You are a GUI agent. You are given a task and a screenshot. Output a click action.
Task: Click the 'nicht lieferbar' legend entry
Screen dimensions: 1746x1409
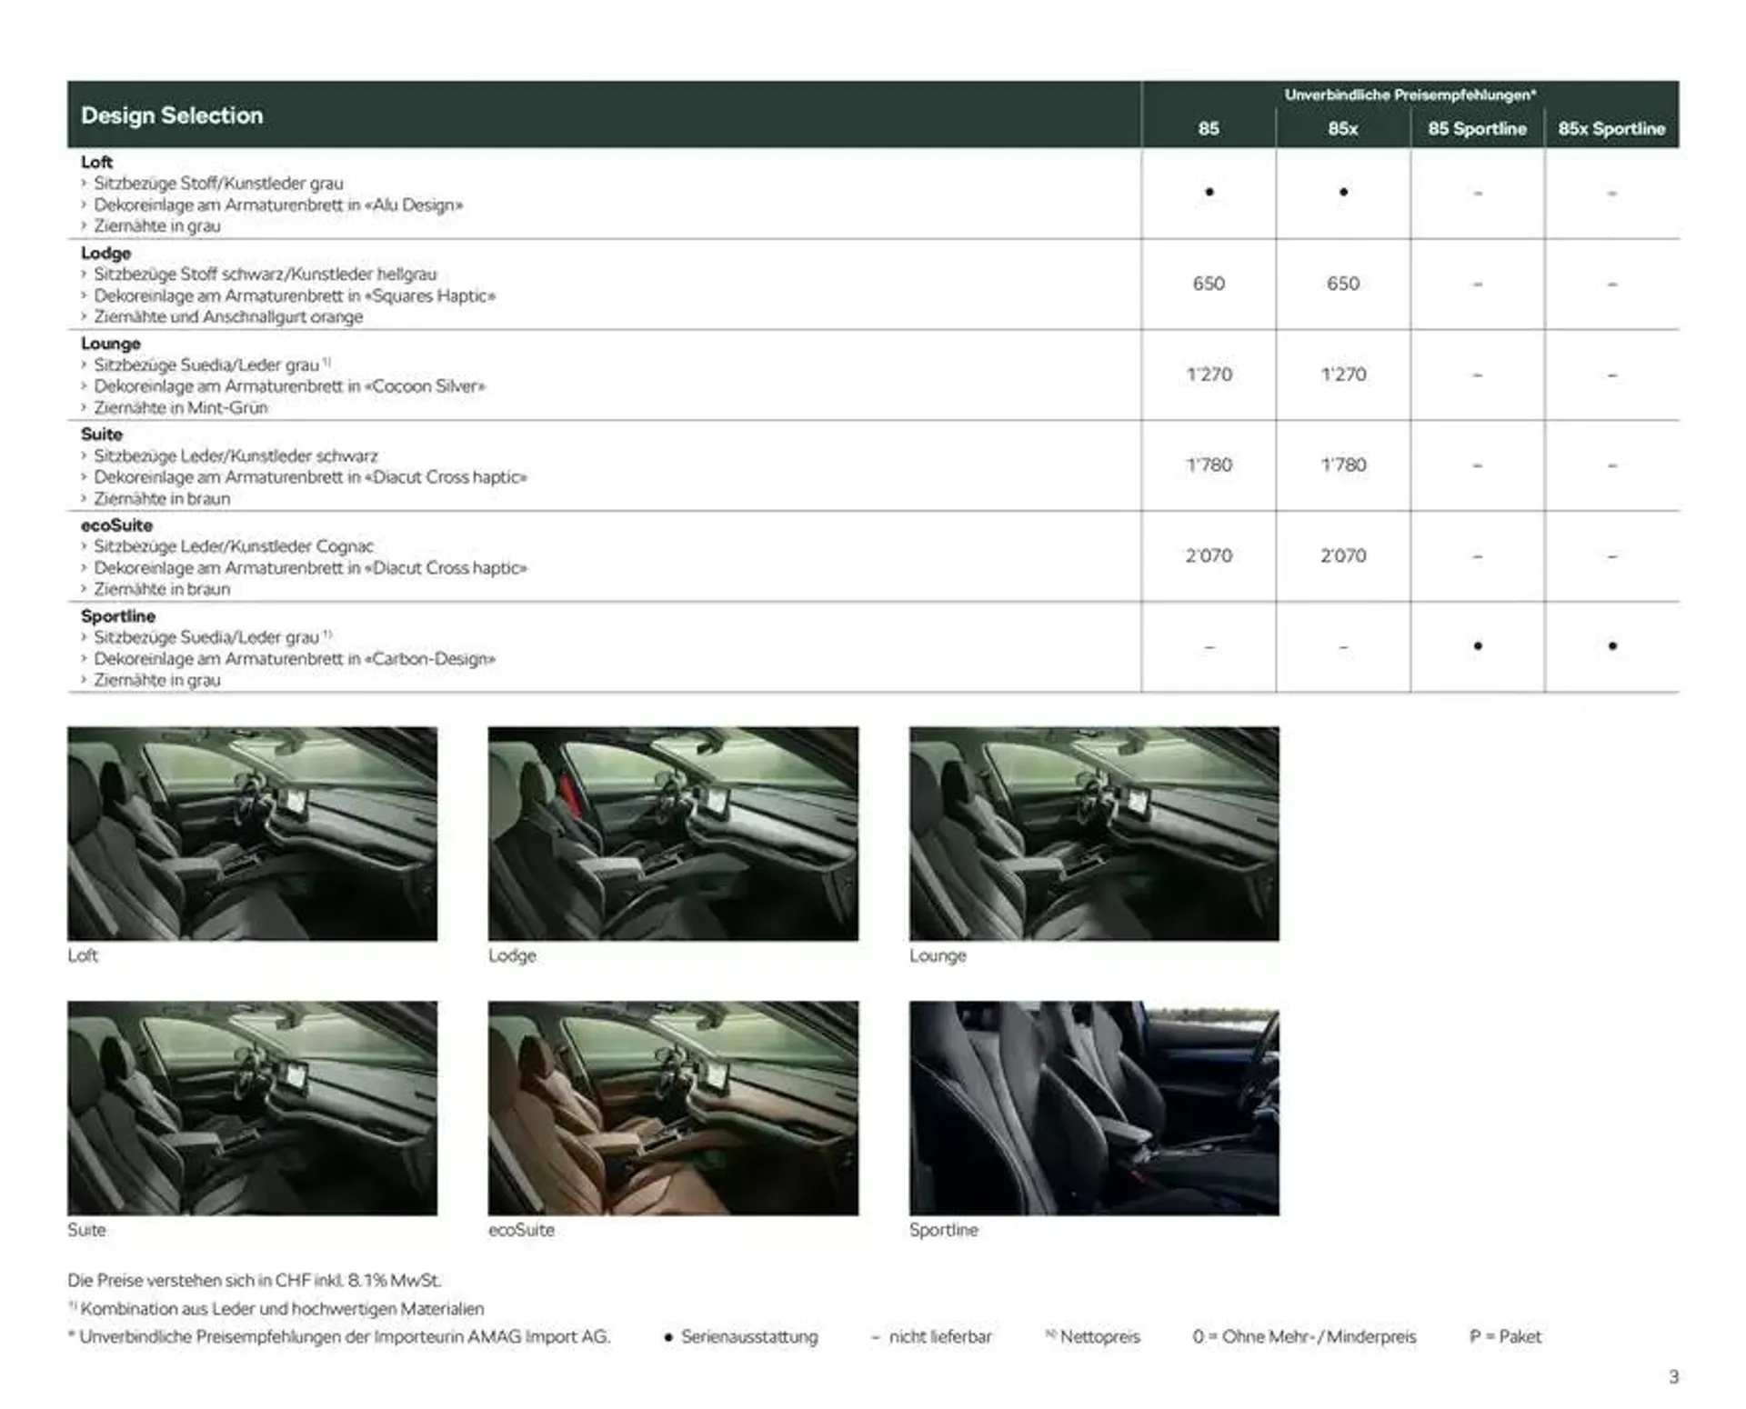(x=931, y=1337)
